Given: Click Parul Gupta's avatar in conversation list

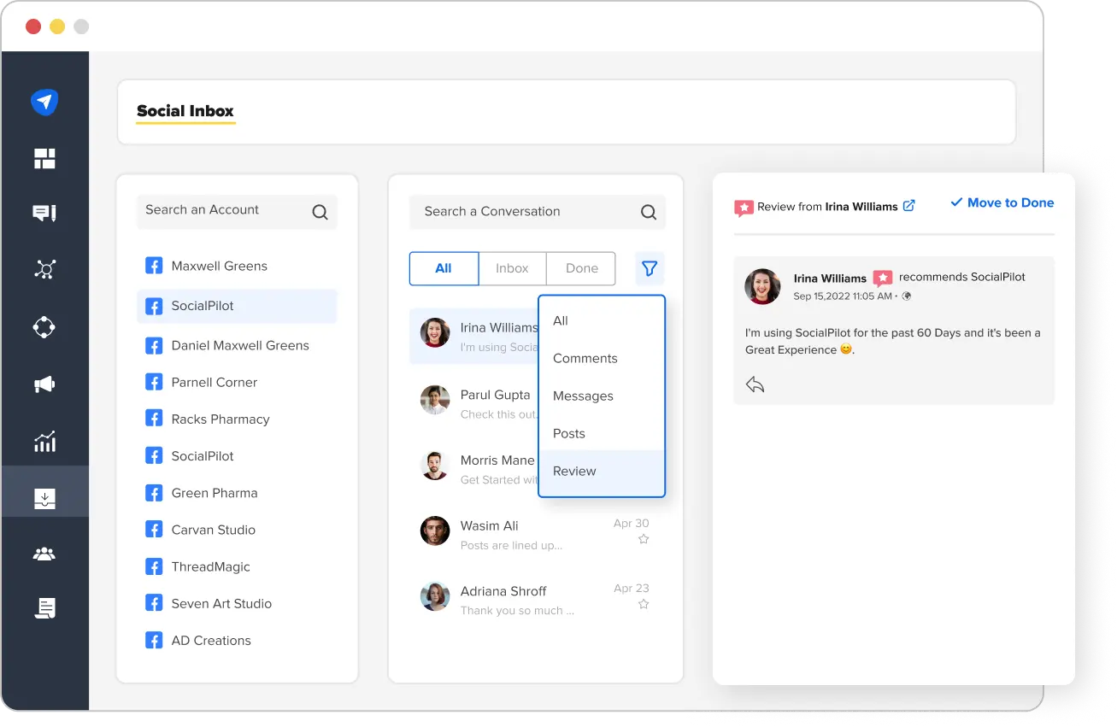Looking at the screenshot, I should point(435,400).
